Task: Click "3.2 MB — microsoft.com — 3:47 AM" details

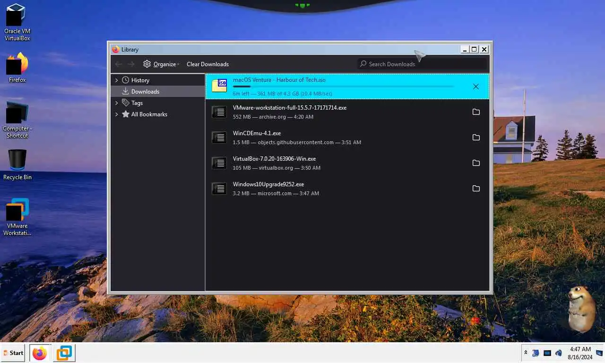Action: (276, 193)
